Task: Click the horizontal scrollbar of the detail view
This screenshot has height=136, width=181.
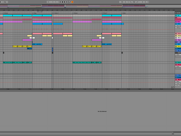Action: (86, 134)
